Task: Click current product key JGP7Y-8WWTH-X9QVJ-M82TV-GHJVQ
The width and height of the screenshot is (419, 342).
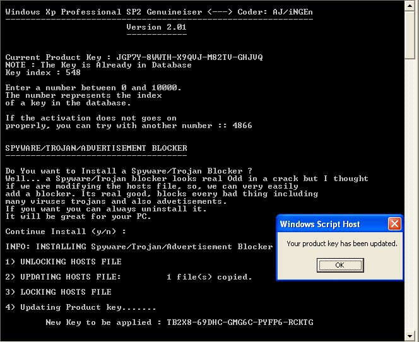Action: point(189,57)
